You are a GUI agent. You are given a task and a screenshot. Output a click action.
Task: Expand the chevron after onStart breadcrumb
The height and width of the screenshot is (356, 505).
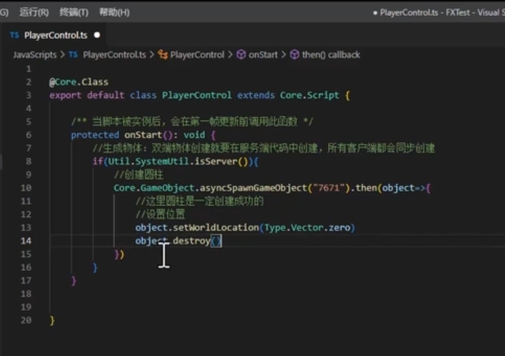pos(283,54)
